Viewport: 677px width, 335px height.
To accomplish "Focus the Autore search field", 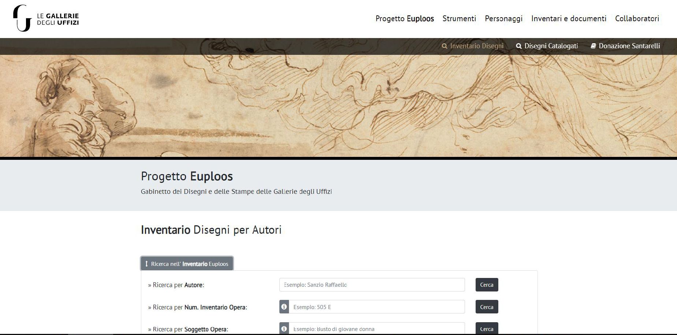I will 372,285.
